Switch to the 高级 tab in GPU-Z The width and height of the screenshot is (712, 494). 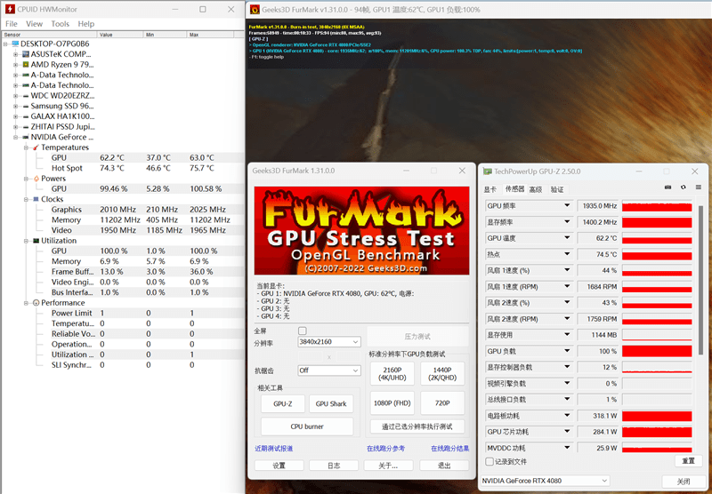click(536, 189)
